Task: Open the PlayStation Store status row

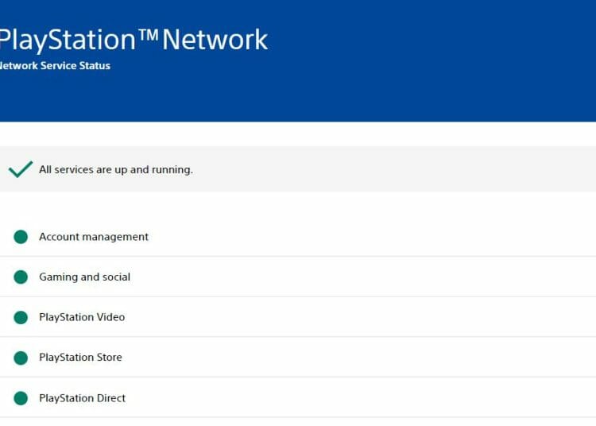Action: (298, 357)
